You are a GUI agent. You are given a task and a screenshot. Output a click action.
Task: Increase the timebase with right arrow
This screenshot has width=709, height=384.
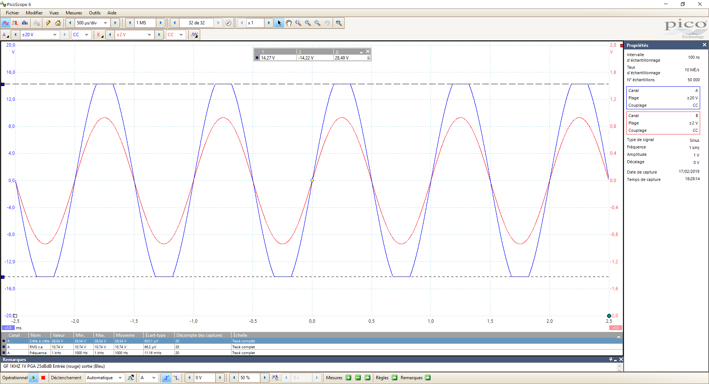click(x=115, y=23)
